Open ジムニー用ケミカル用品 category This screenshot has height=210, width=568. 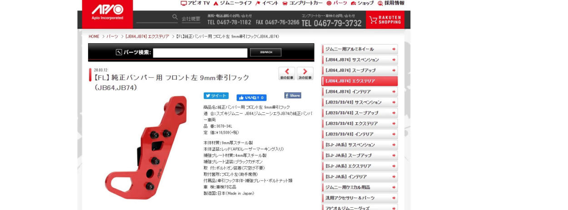click(359, 187)
